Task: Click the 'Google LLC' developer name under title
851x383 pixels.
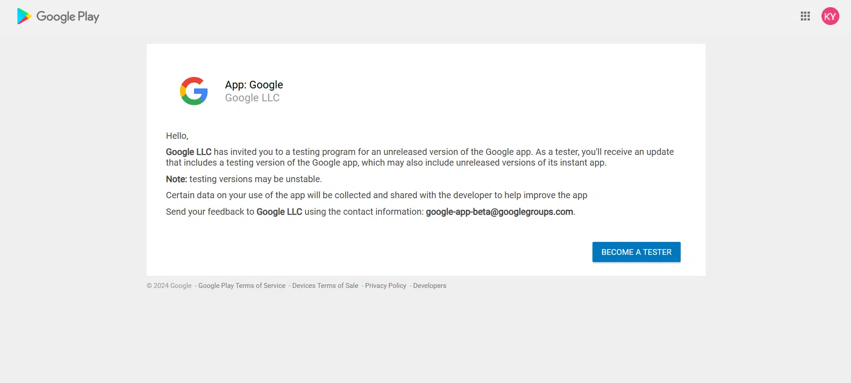Action: click(x=252, y=98)
